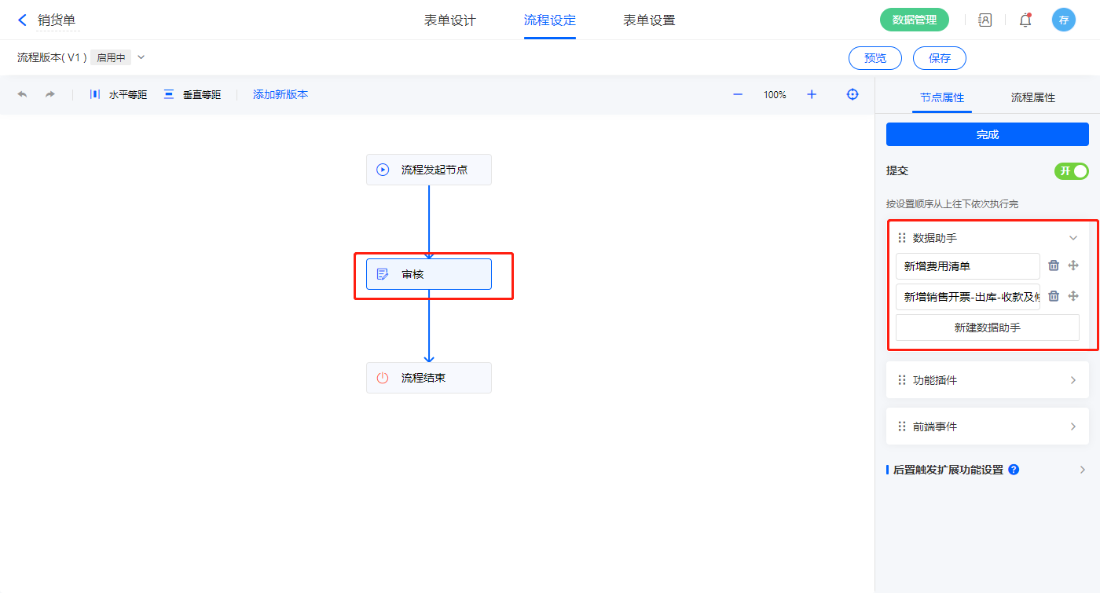
Task: Click the zoom in plus icon
Action: click(812, 94)
